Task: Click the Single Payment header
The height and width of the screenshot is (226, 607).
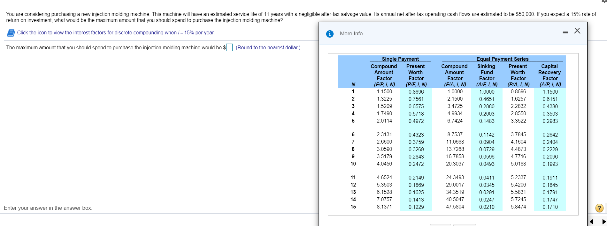Action: 400,59
